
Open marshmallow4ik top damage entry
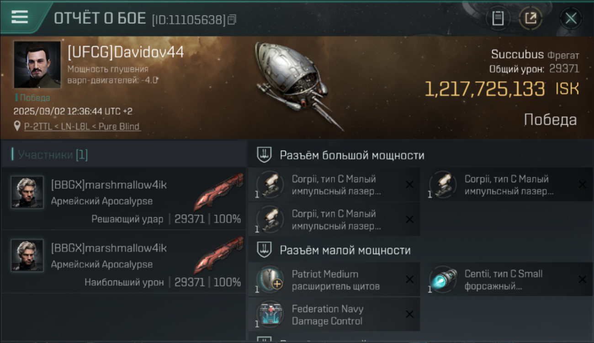click(123, 261)
